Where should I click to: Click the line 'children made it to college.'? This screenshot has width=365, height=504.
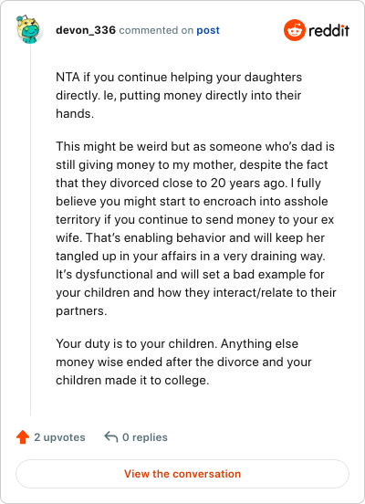click(x=132, y=380)
